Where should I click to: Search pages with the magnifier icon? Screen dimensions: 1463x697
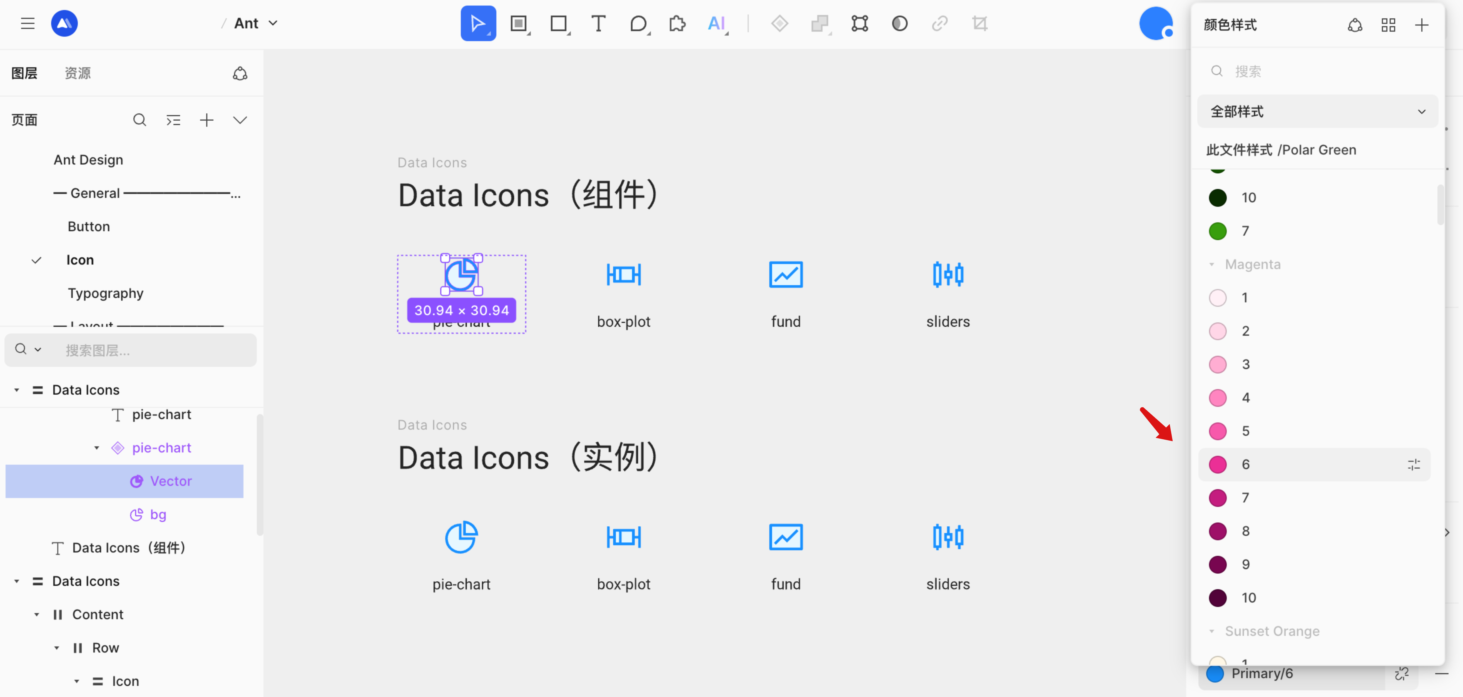tap(140, 120)
